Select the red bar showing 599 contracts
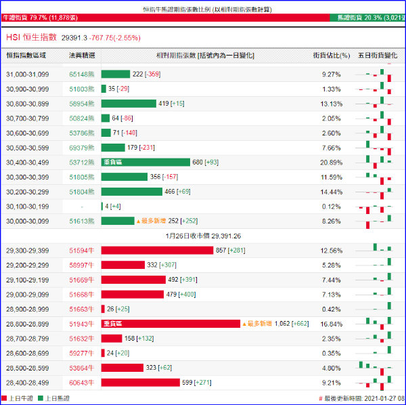The height and width of the screenshot is (405, 406). (x=141, y=383)
